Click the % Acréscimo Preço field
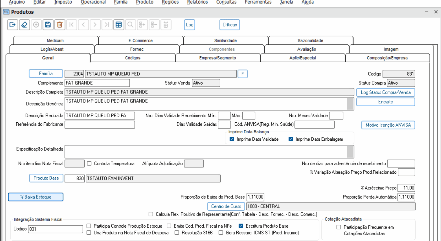 click(406, 188)
